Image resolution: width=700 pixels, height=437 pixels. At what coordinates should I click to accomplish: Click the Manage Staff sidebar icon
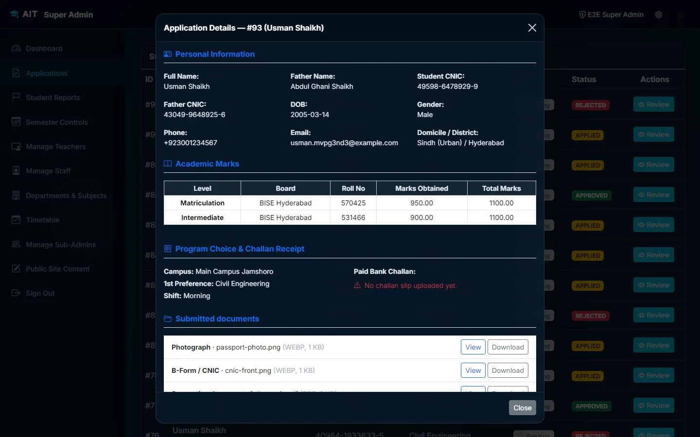(16, 171)
